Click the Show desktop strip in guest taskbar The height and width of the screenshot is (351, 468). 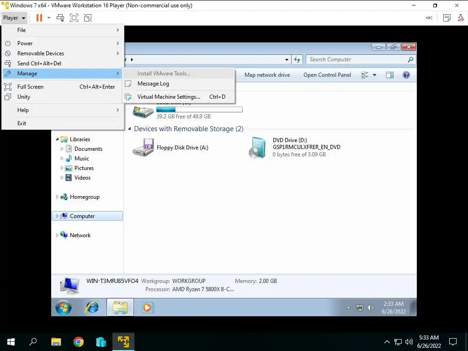click(413, 307)
